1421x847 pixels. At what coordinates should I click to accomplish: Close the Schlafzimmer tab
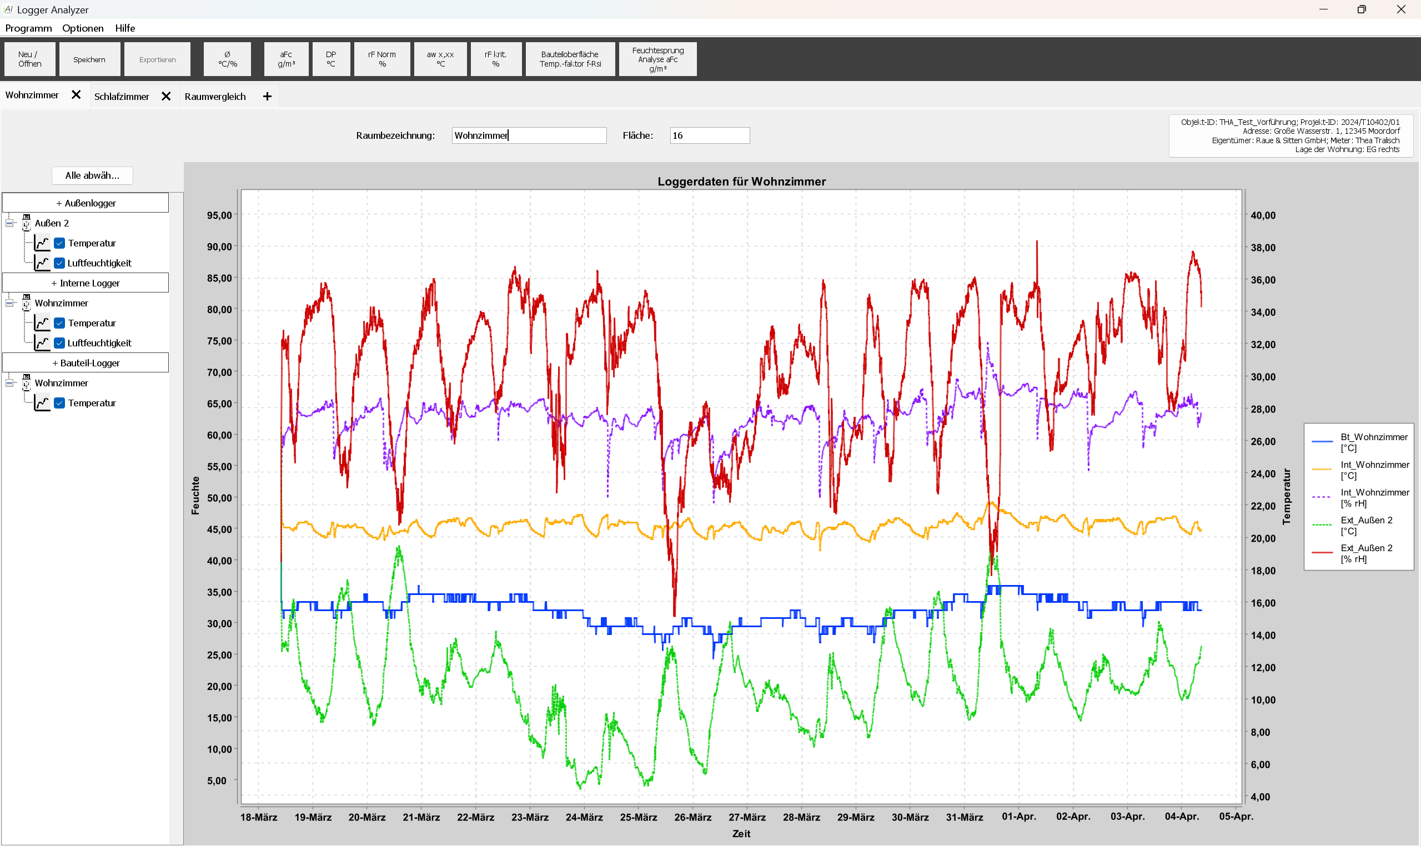[x=166, y=97]
